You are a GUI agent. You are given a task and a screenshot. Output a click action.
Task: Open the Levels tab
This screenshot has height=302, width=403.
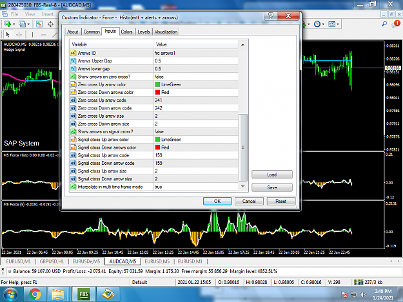tap(144, 32)
